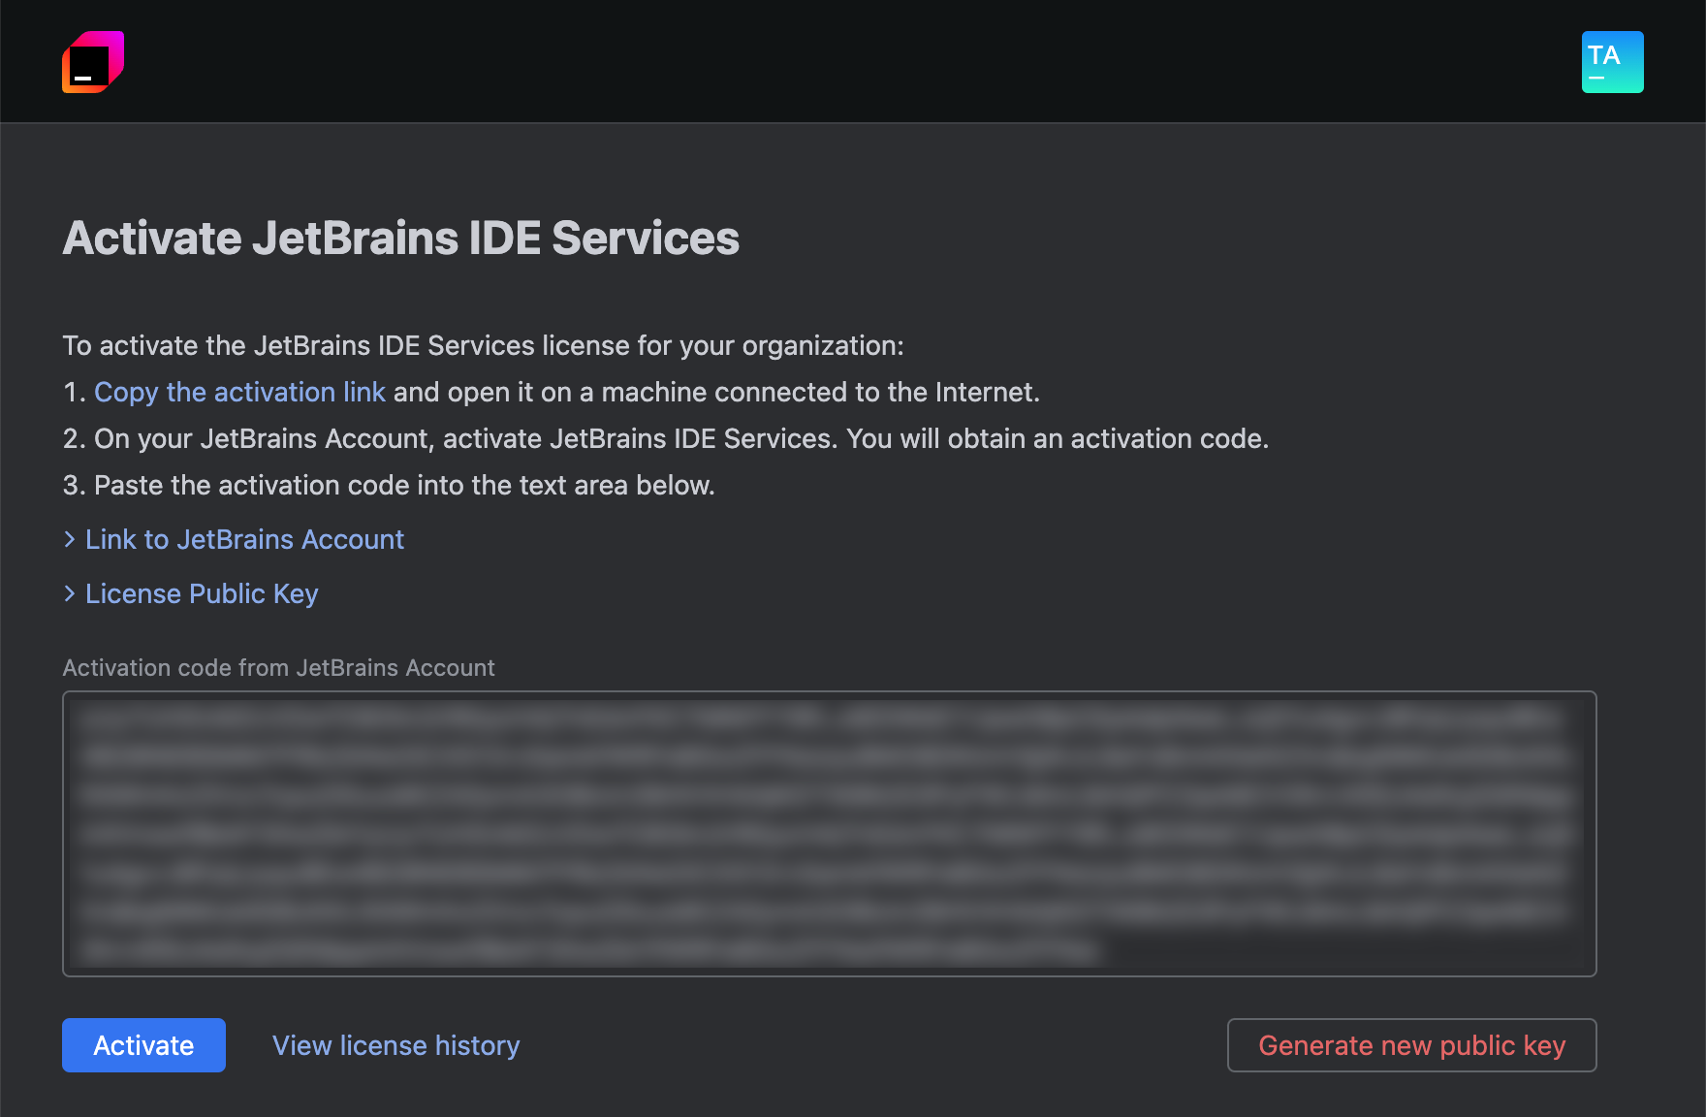Click the Activation code from JetBrains Account label
Screen dimensions: 1706x1117
click(x=279, y=667)
